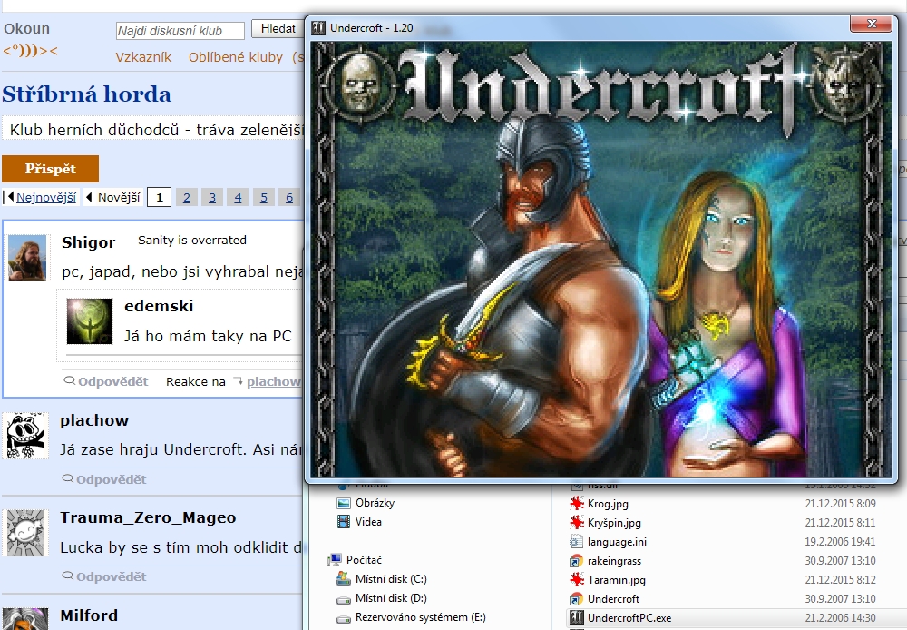Click the Undercroft shortcut icon
The image size is (907, 630).
(x=576, y=599)
